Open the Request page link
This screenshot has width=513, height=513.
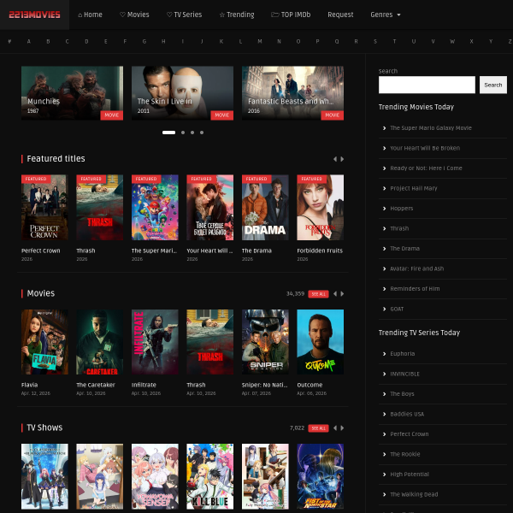coord(340,15)
